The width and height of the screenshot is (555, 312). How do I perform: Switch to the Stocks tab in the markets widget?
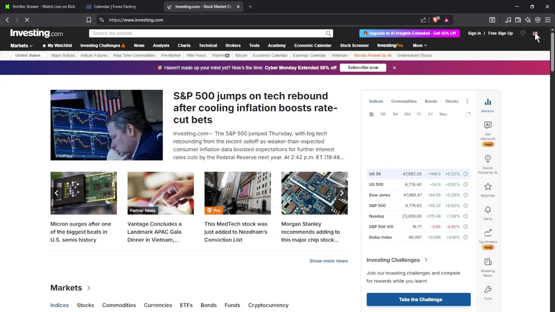[x=451, y=101]
